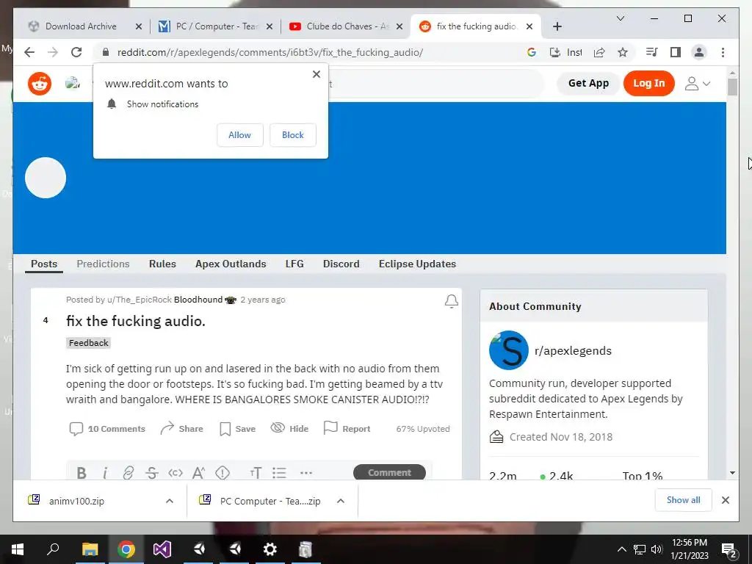Toggle strikethrough in comment editor

click(x=151, y=473)
